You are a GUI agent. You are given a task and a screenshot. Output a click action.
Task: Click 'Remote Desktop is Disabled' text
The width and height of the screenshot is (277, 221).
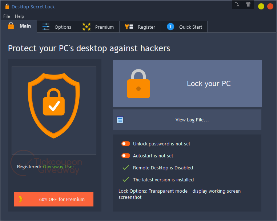coord(163,168)
